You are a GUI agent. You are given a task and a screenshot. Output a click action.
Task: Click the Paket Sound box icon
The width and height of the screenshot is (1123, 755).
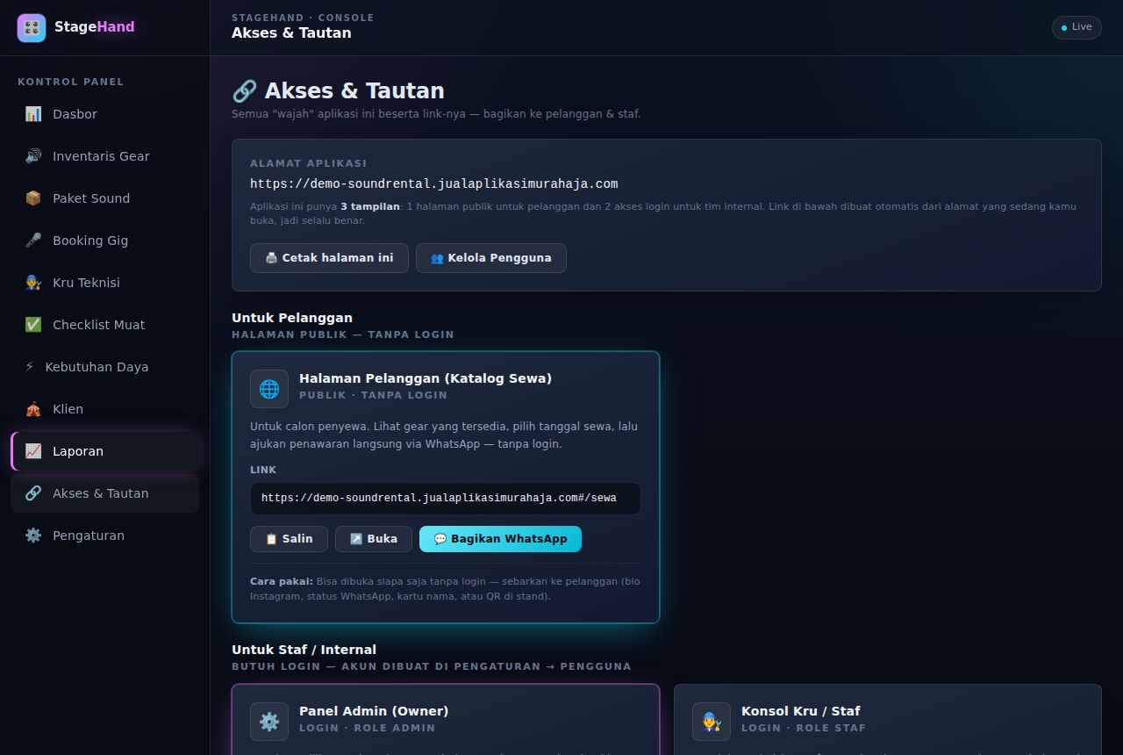click(x=33, y=198)
